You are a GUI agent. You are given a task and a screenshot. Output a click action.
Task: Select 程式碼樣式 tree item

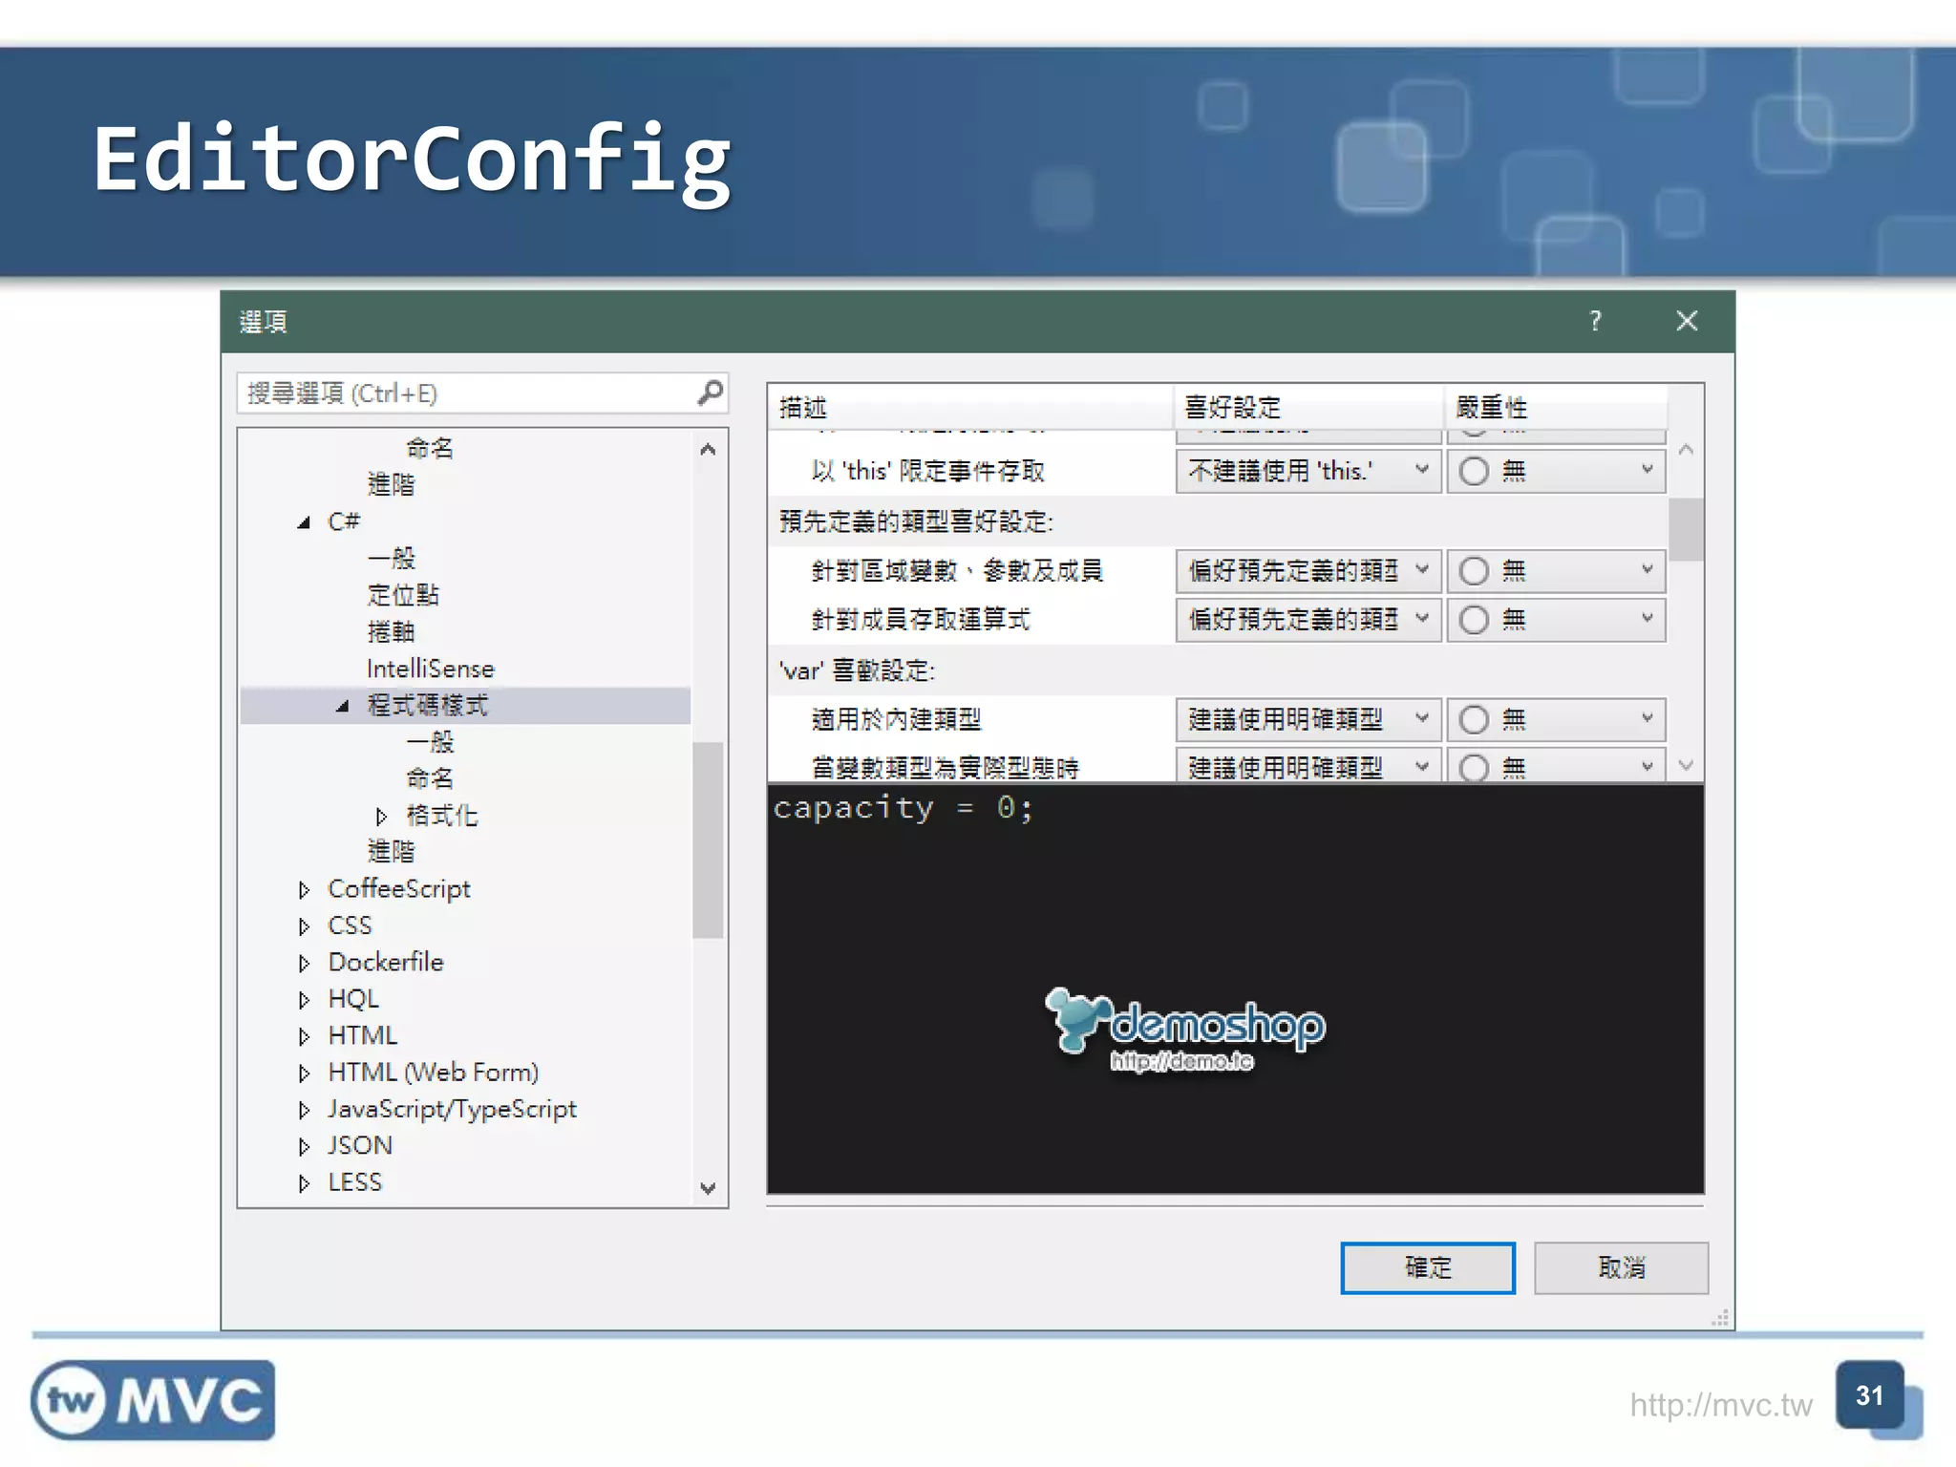click(428, 706)
